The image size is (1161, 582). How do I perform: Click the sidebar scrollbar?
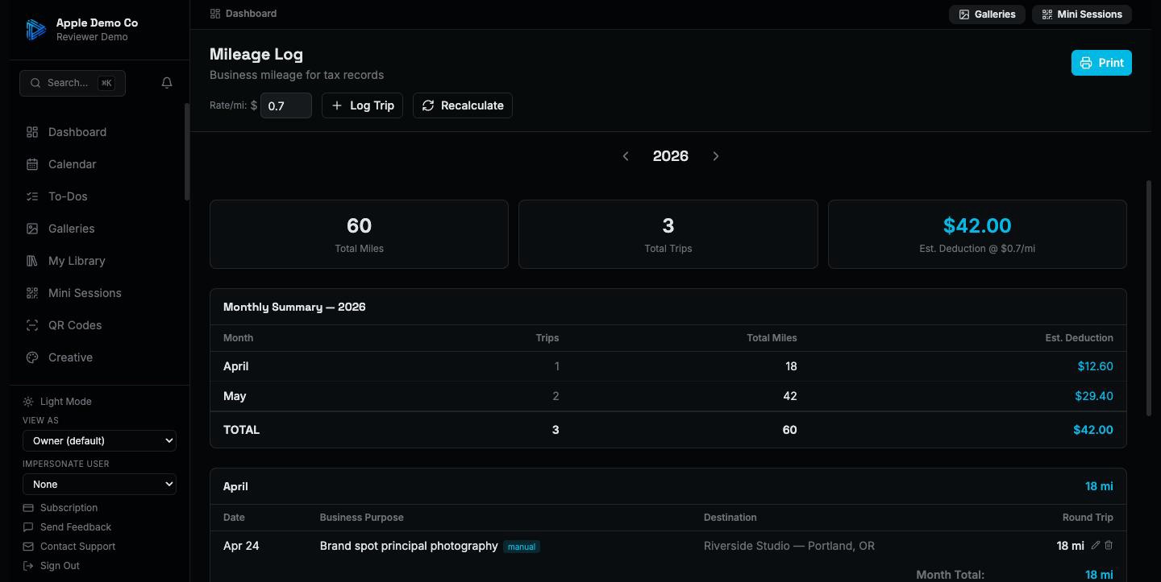click(x=187, y=153)
